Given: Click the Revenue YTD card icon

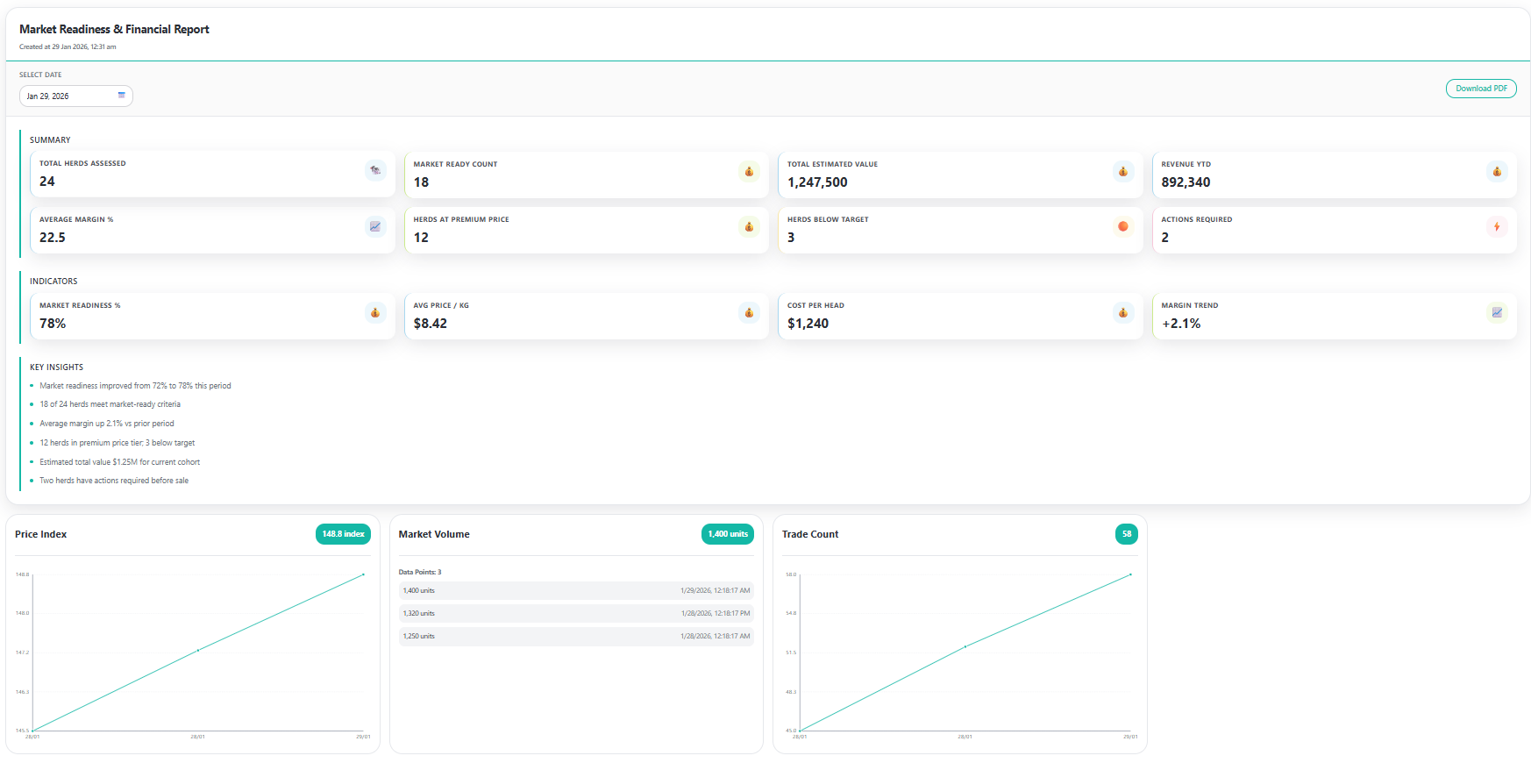Looking at the screenshot, I should pyautogui.click(x=1497, y=171).
